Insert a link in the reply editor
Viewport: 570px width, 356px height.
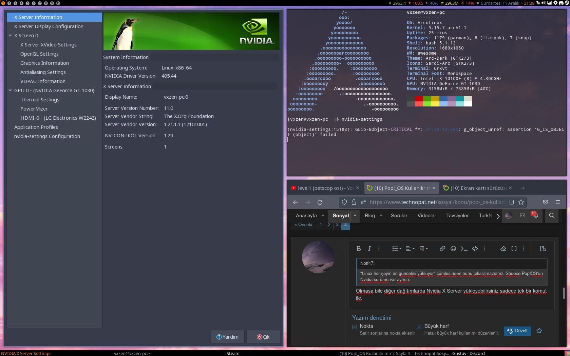tap(442, 249)
